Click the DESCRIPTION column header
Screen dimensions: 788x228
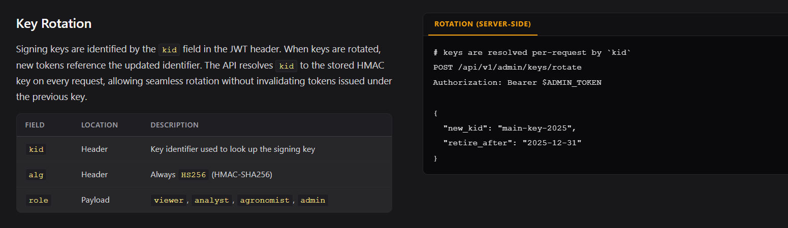174,125
